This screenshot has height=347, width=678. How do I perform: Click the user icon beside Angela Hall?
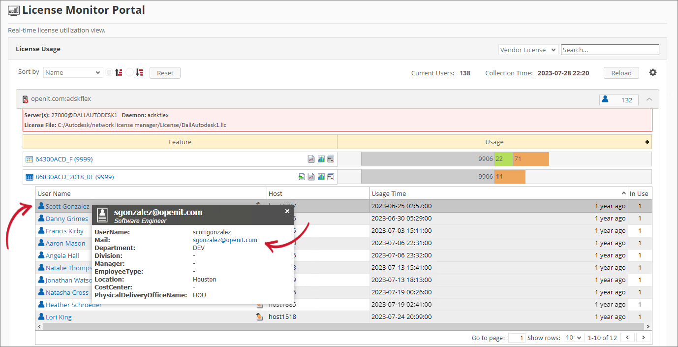pyautogui.click(x=41, y=255)
